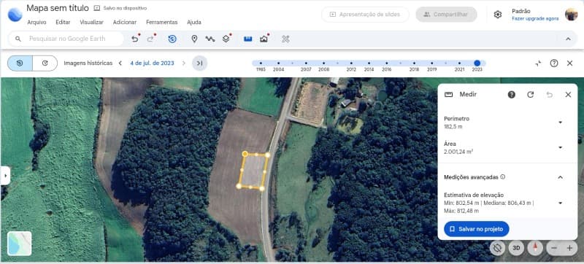Screen dimensions: 584x264
Task: Open the map layers icon
Action: (x=226, y=39)
